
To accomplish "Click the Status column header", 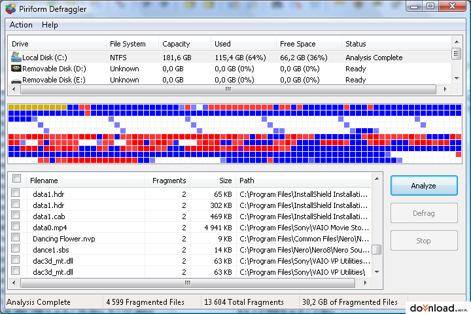I will 396,44.
